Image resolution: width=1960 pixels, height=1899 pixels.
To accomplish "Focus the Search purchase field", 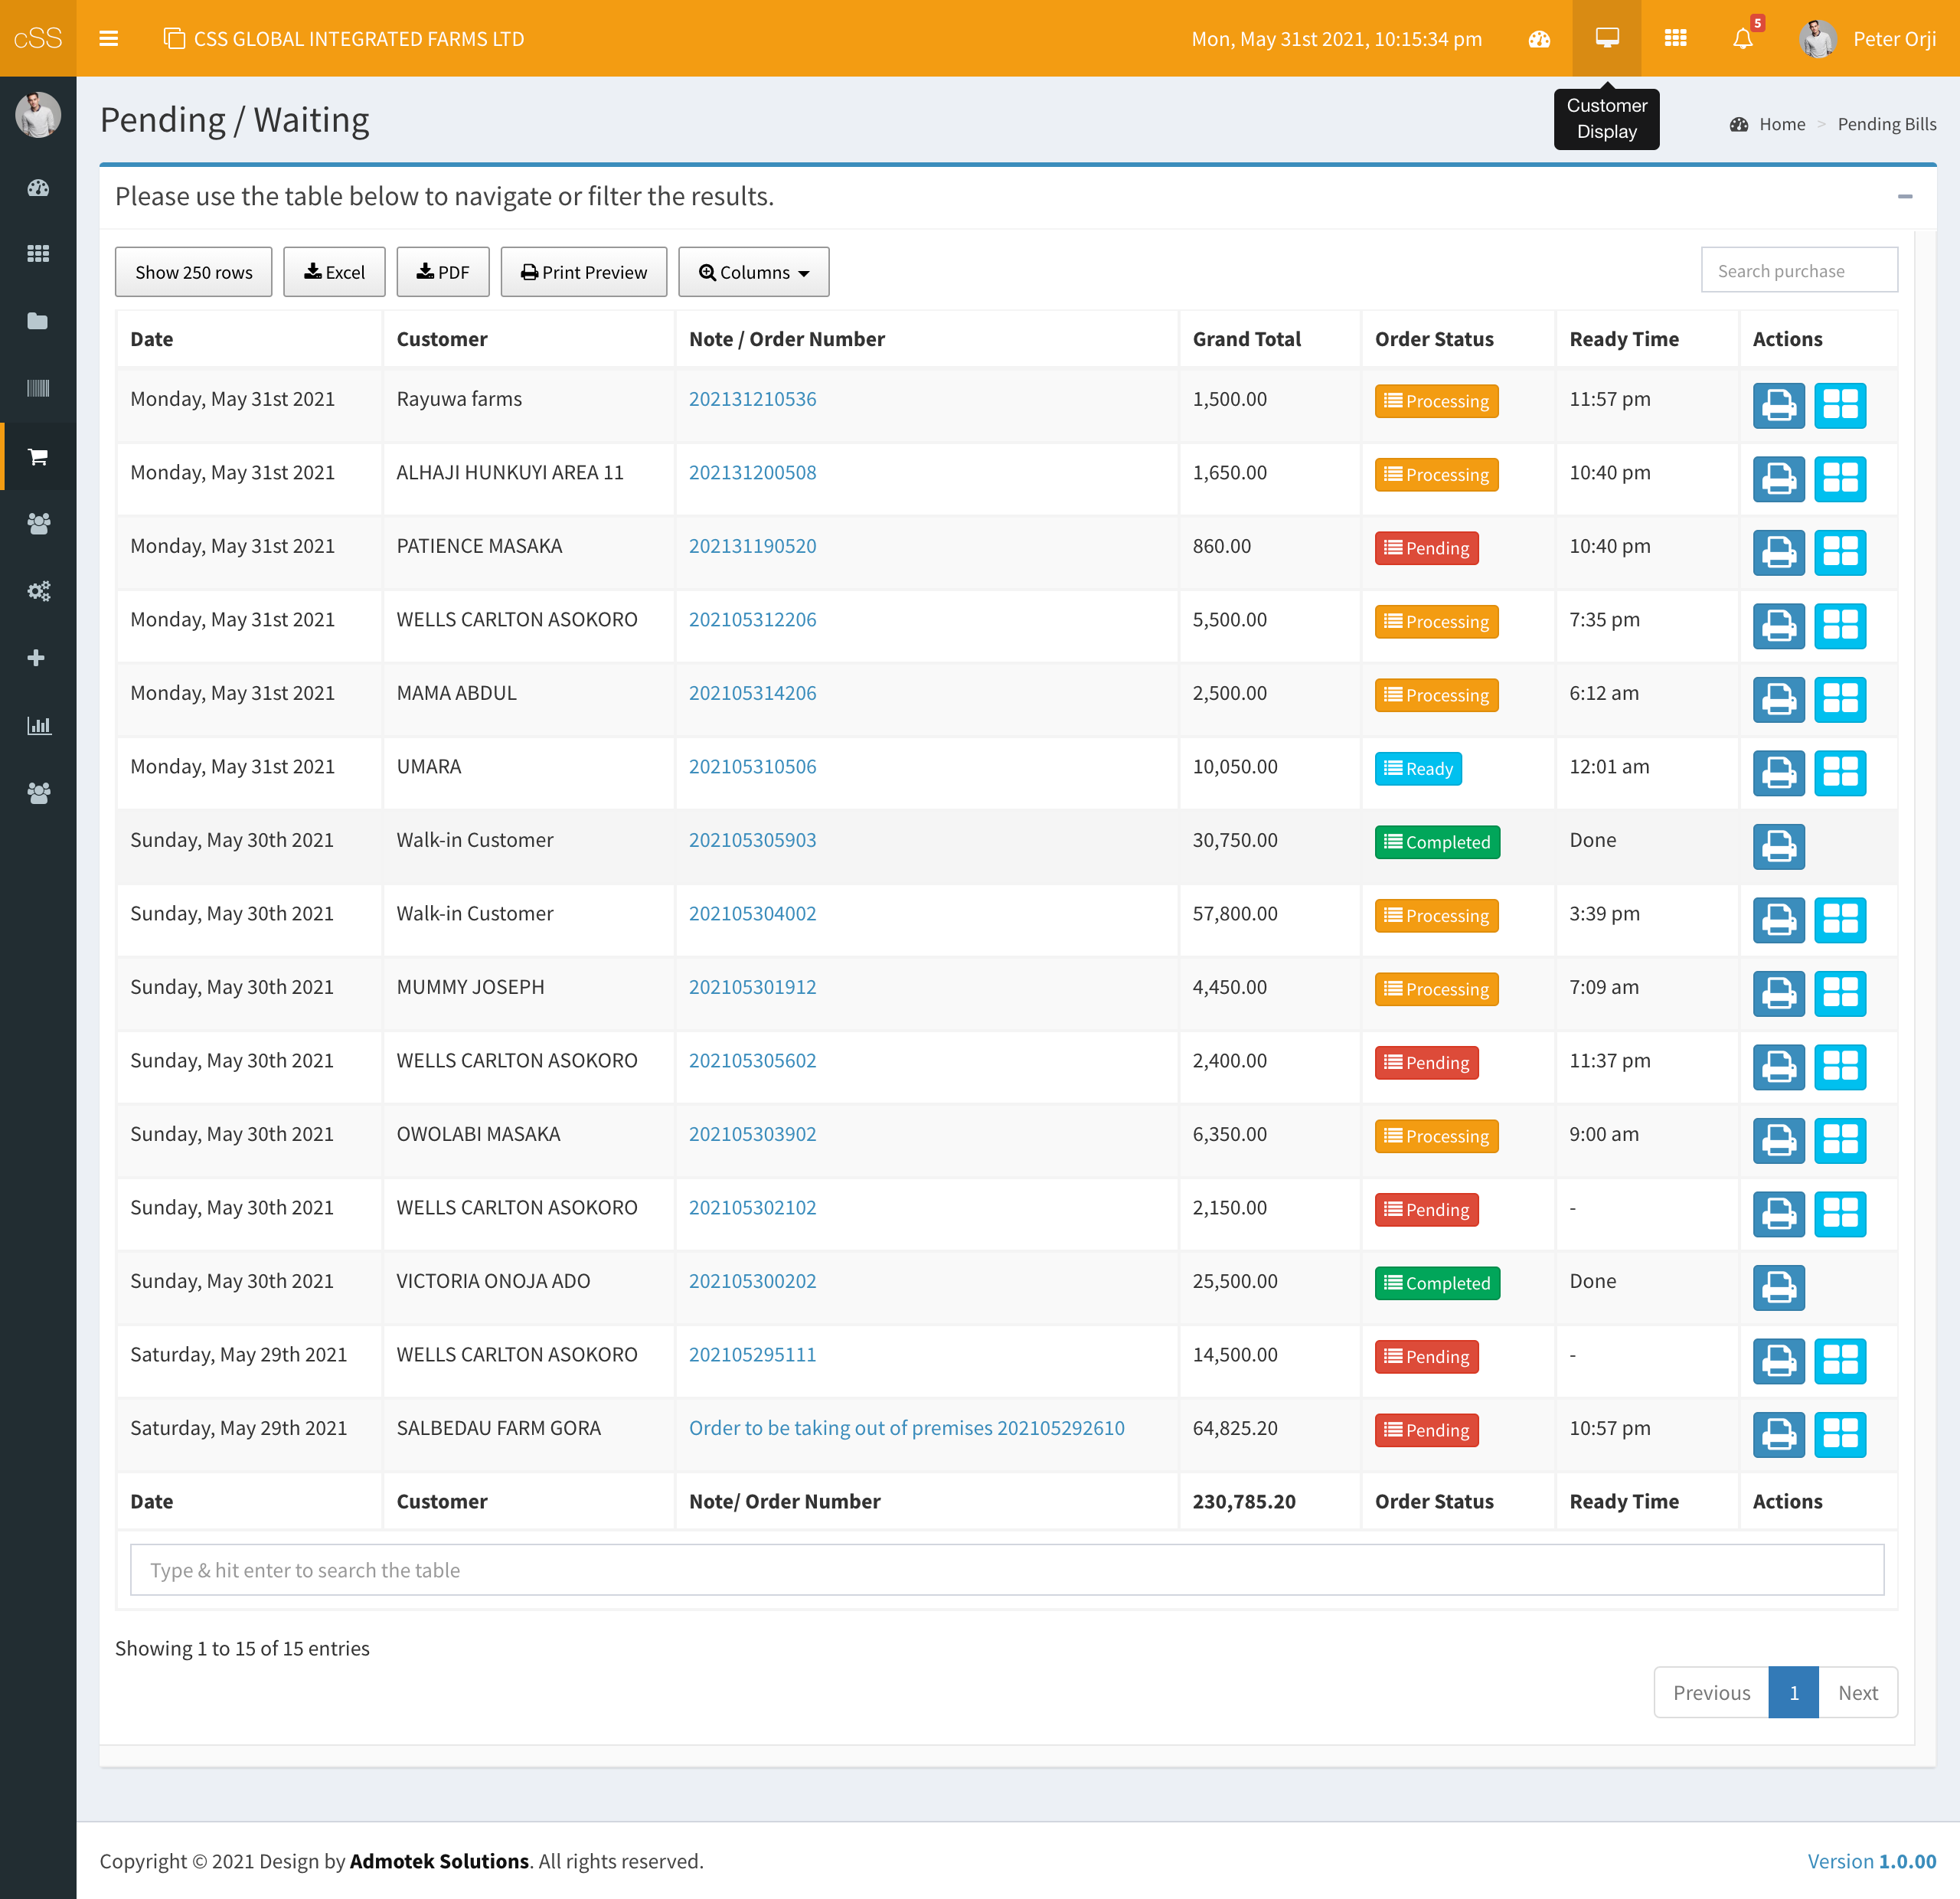I will pos(1798,271).
